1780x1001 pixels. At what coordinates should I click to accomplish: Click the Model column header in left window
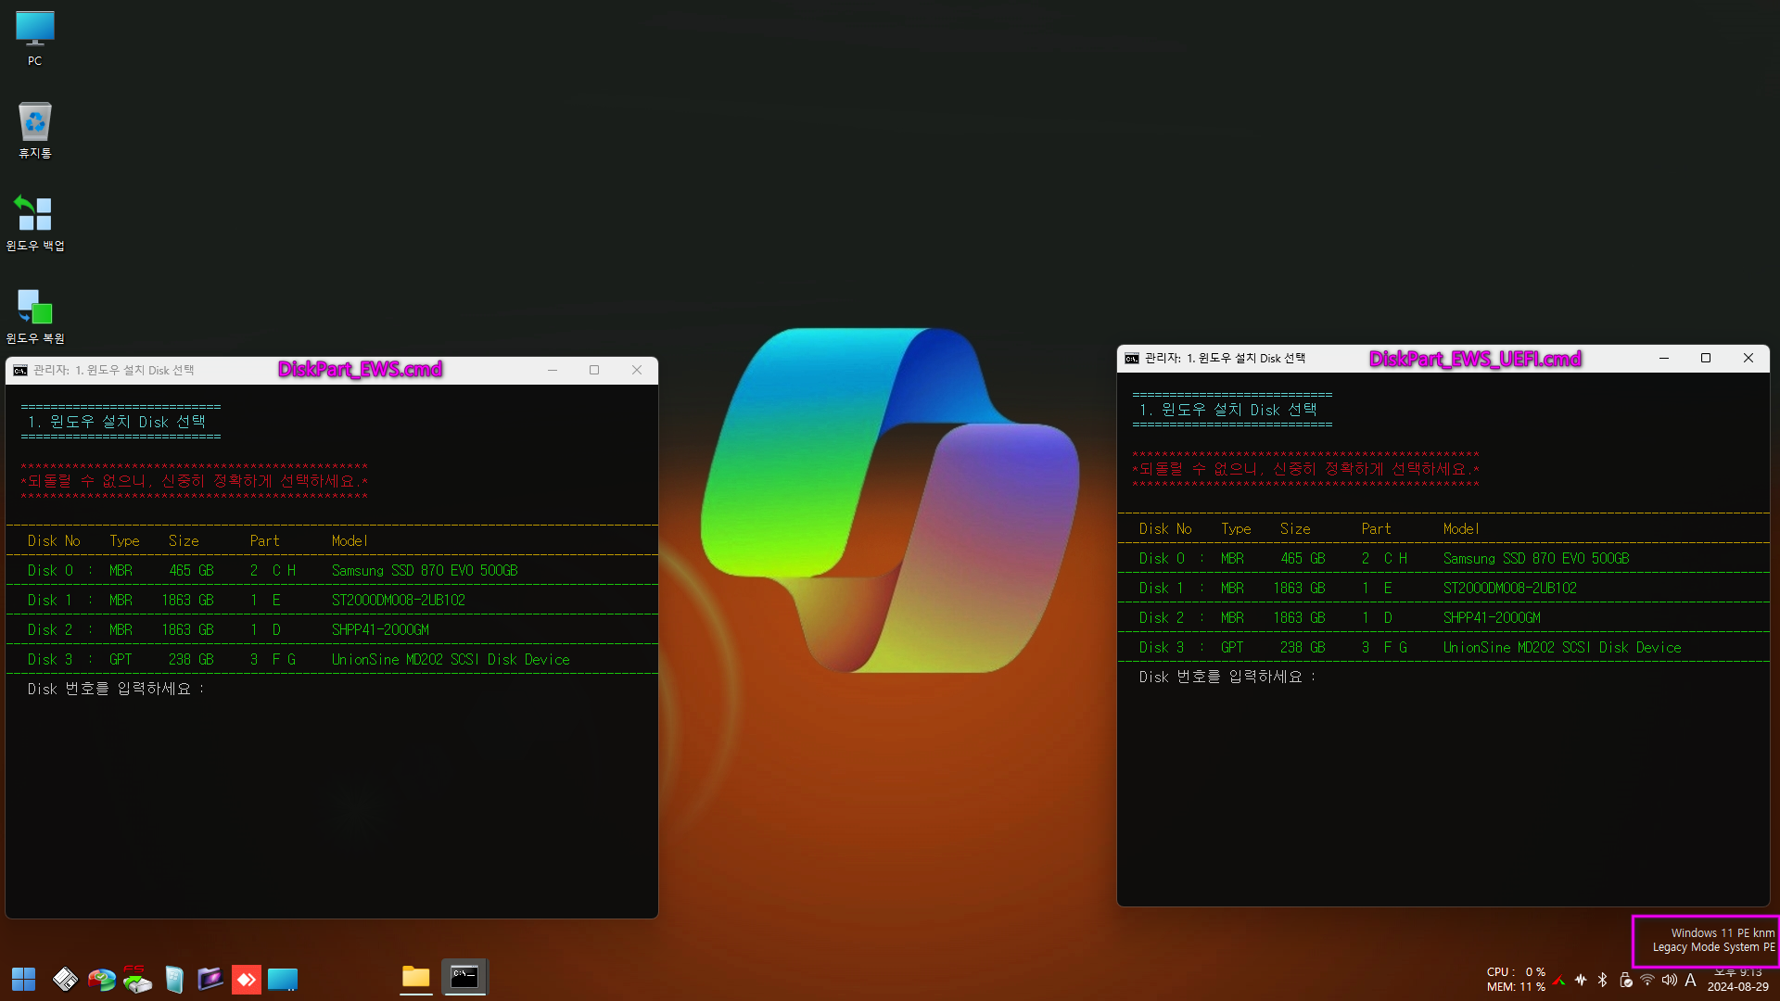tap(350, 541)
